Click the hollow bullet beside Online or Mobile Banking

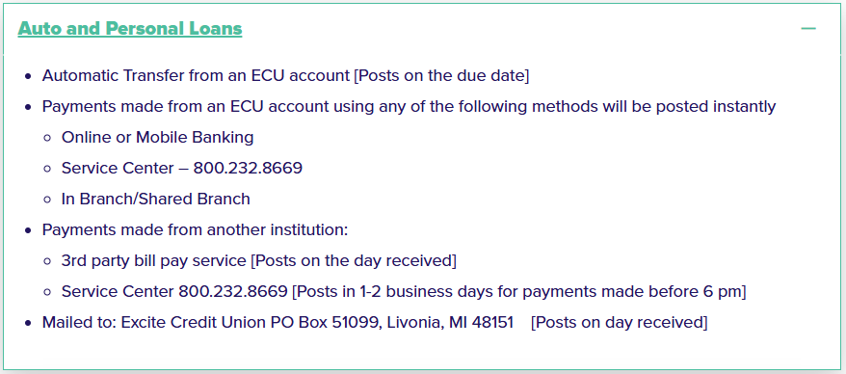tap(47, 138)
